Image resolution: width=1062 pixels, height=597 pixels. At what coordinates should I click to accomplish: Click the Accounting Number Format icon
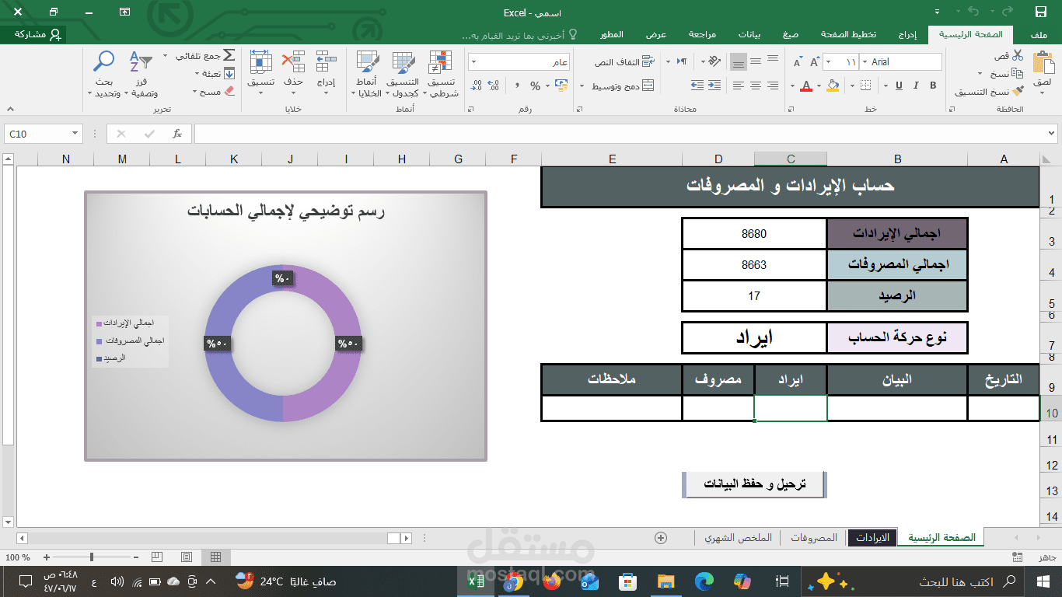pyautogui.click(x=560, y=86)
